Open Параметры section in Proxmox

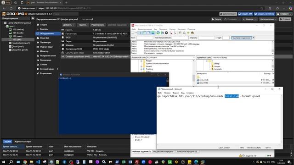tap(45, 43)
